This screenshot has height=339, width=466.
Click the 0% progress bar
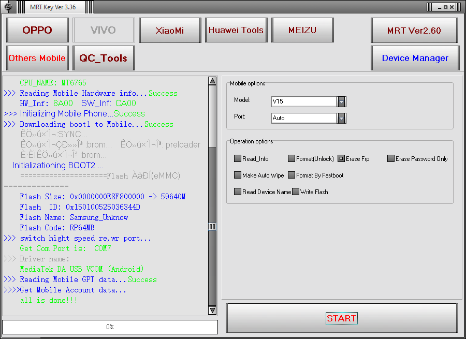pyautogui.click(x=110, y=327)
